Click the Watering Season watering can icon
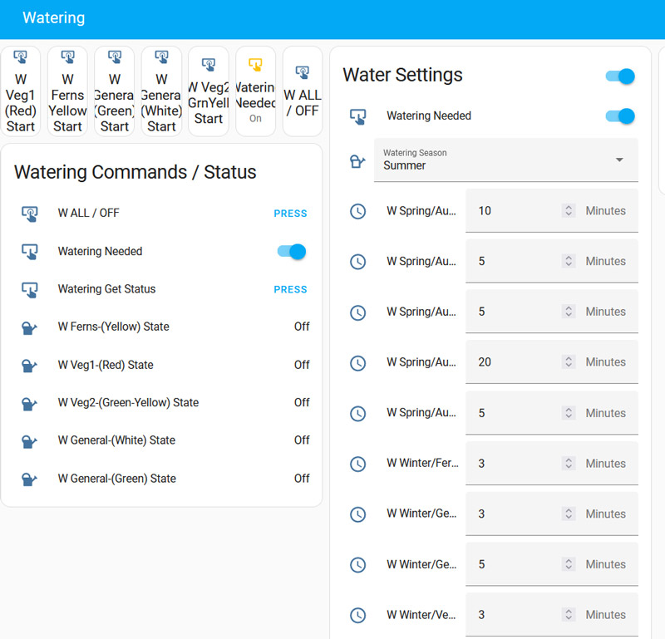 coord(357,161)
